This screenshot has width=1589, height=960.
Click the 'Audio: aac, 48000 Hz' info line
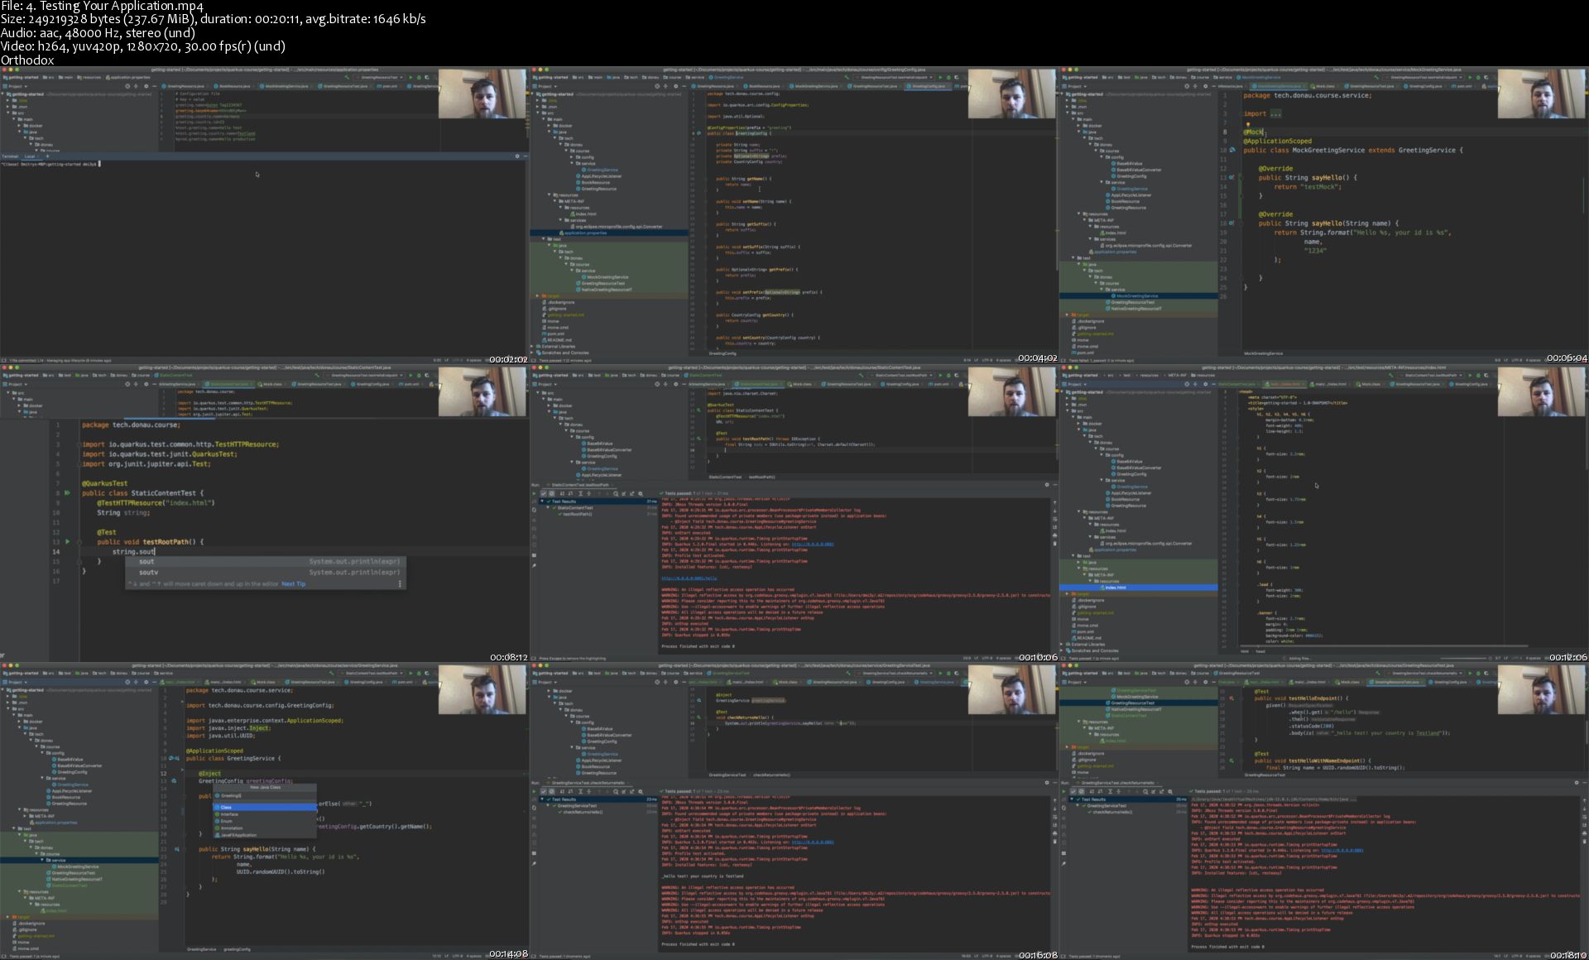point(98,33)
